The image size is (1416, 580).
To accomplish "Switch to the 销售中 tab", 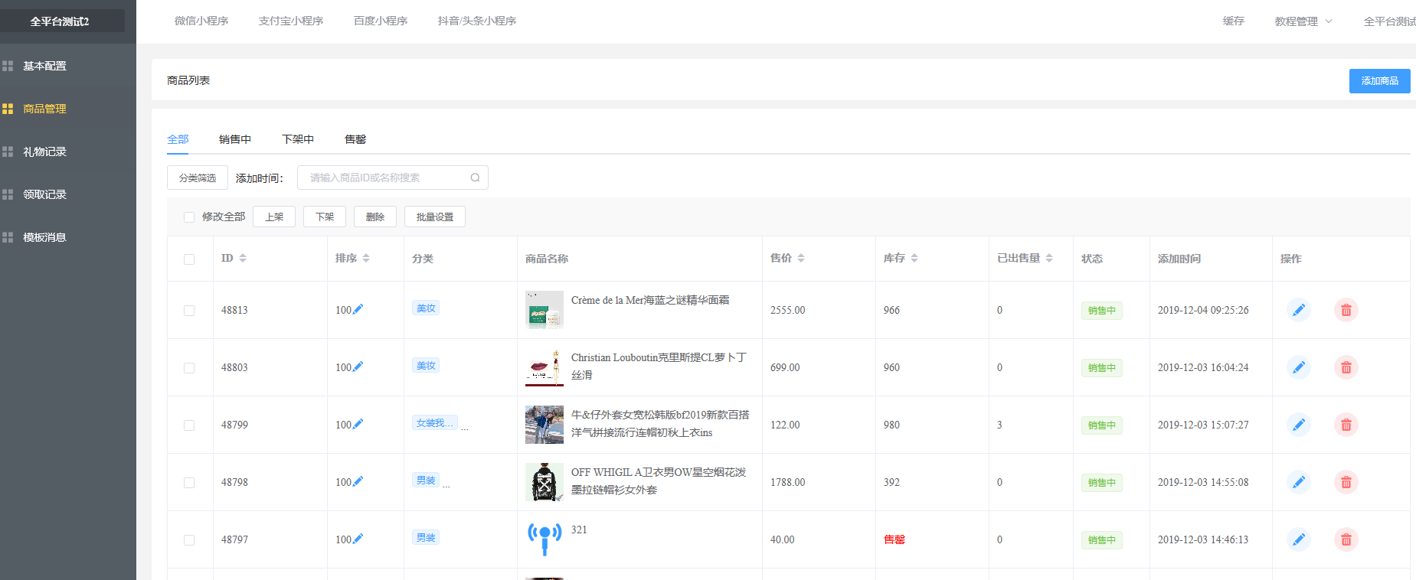I will tap(234, 139).
